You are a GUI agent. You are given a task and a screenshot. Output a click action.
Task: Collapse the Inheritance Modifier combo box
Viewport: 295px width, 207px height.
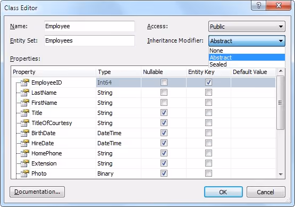pos(247,41)
